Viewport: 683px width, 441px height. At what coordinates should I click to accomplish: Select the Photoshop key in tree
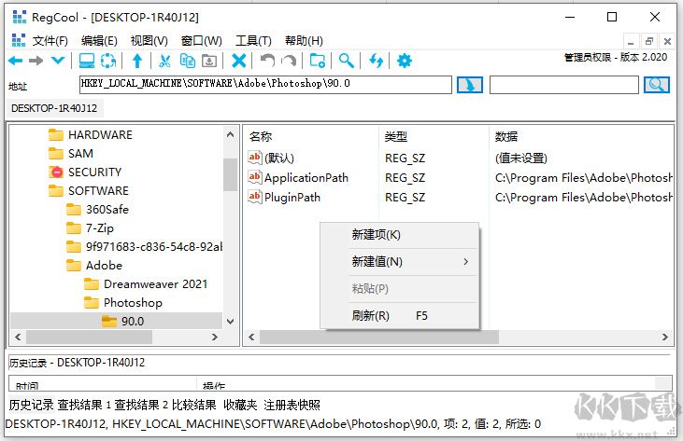(133, 303)
